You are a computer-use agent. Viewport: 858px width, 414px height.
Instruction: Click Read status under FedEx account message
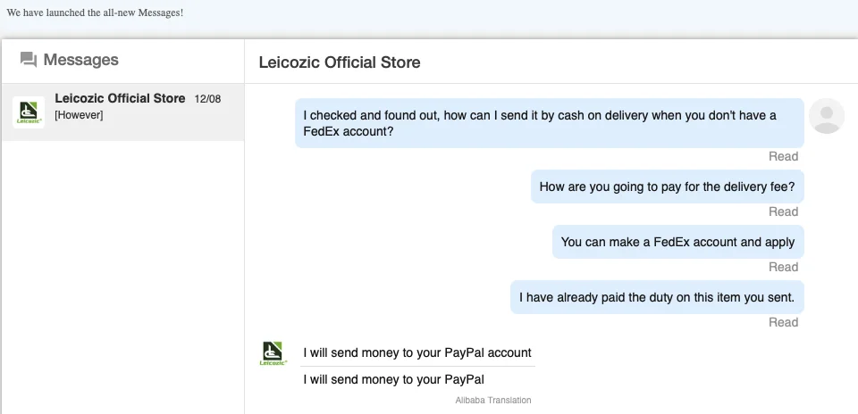pos(783,267)
